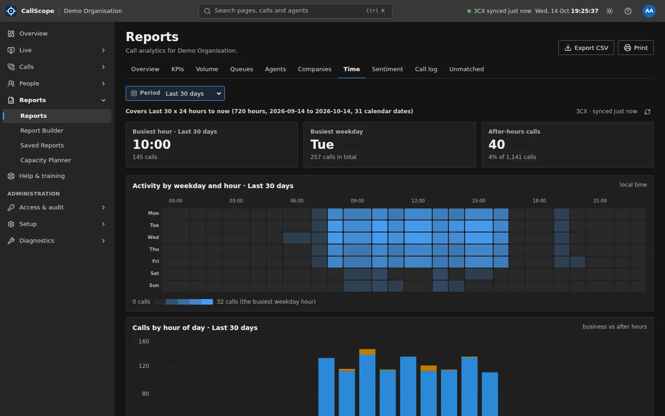Click the tallest 10:00 bar in hourly chart
The width and height of the screenshot is (665, 416).
[367, 383]
